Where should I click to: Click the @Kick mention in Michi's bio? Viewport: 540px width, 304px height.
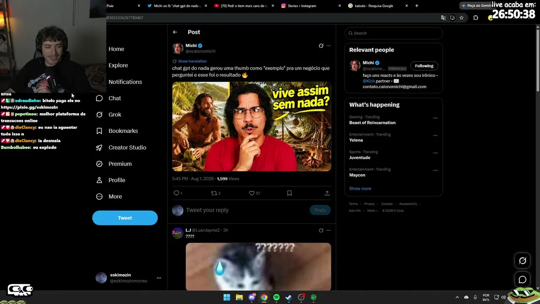pos(369,81)
